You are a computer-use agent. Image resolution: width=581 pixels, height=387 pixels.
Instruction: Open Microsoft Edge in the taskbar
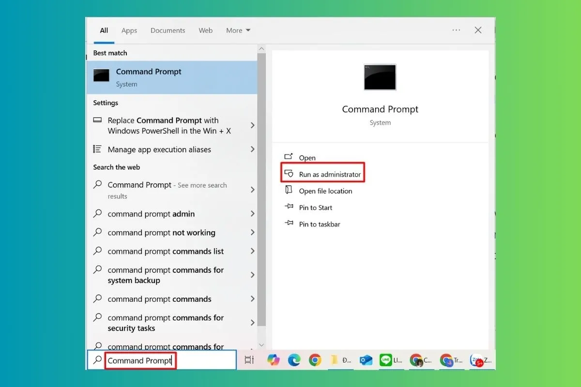(294, 360)
